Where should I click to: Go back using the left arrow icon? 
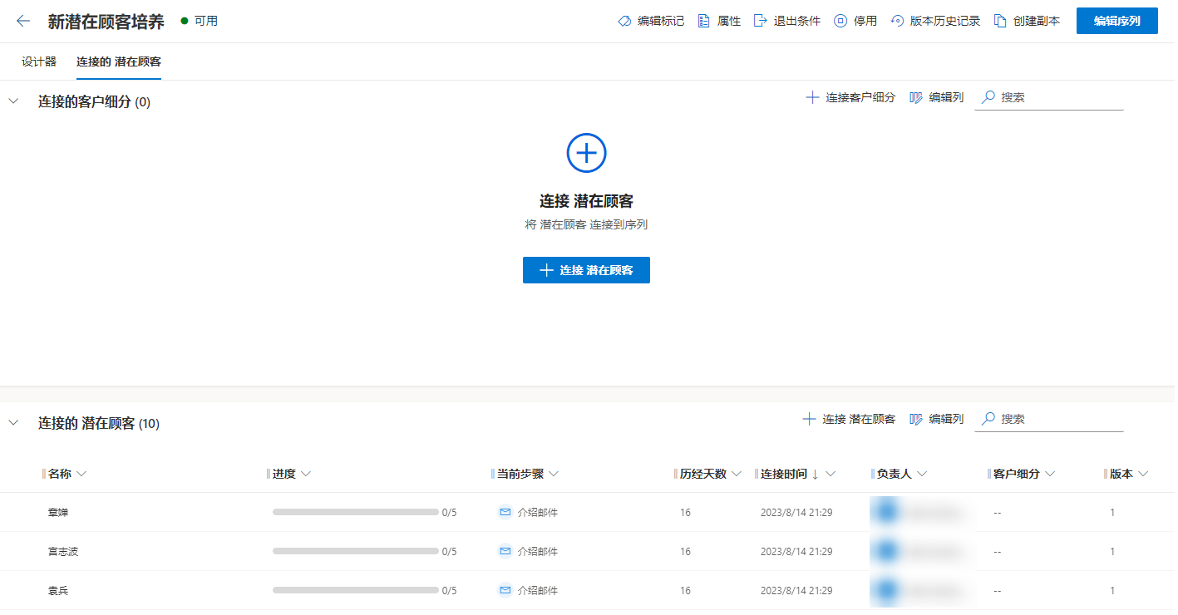(23, 21)
